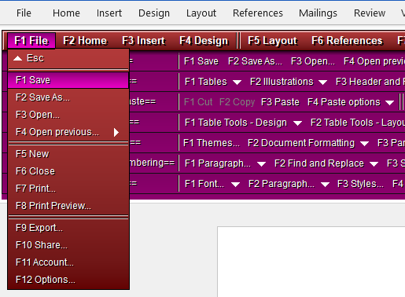Choose F10 Share... in the menu
Viewport: 405px width, 297px height.
[x=68, y=245]
